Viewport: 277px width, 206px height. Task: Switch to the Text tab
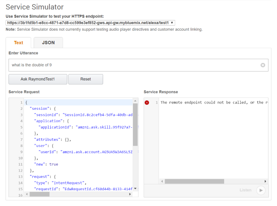tap(19, 43)
